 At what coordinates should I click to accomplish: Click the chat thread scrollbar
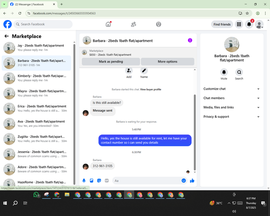tap(194, 132)
